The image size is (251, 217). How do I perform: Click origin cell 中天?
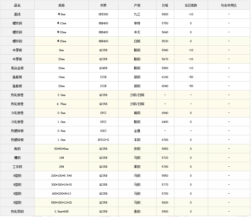(137, 32)
